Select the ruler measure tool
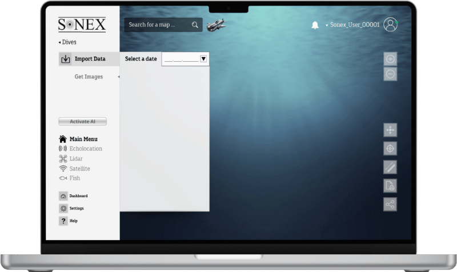The image size is (457, 272). 390,167
